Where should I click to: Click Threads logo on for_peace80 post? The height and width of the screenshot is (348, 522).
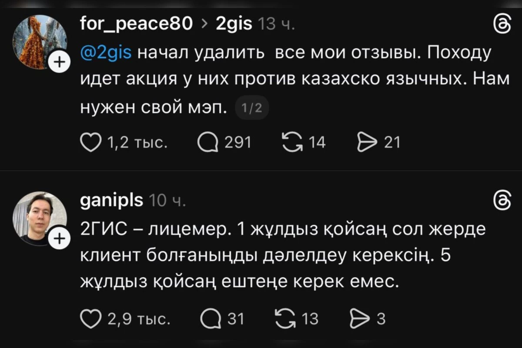point(503,25)
